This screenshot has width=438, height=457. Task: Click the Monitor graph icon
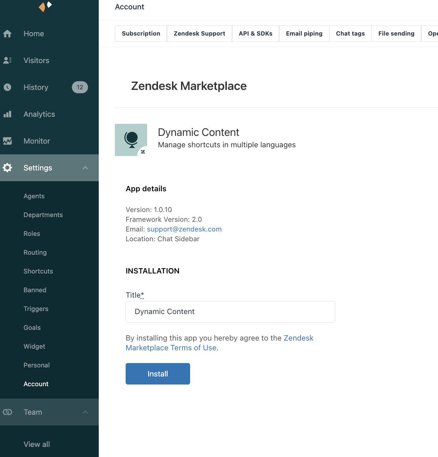(x=7, y=141)
